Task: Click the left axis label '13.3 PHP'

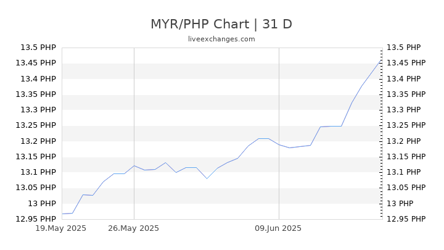Action: pos(38,110)
